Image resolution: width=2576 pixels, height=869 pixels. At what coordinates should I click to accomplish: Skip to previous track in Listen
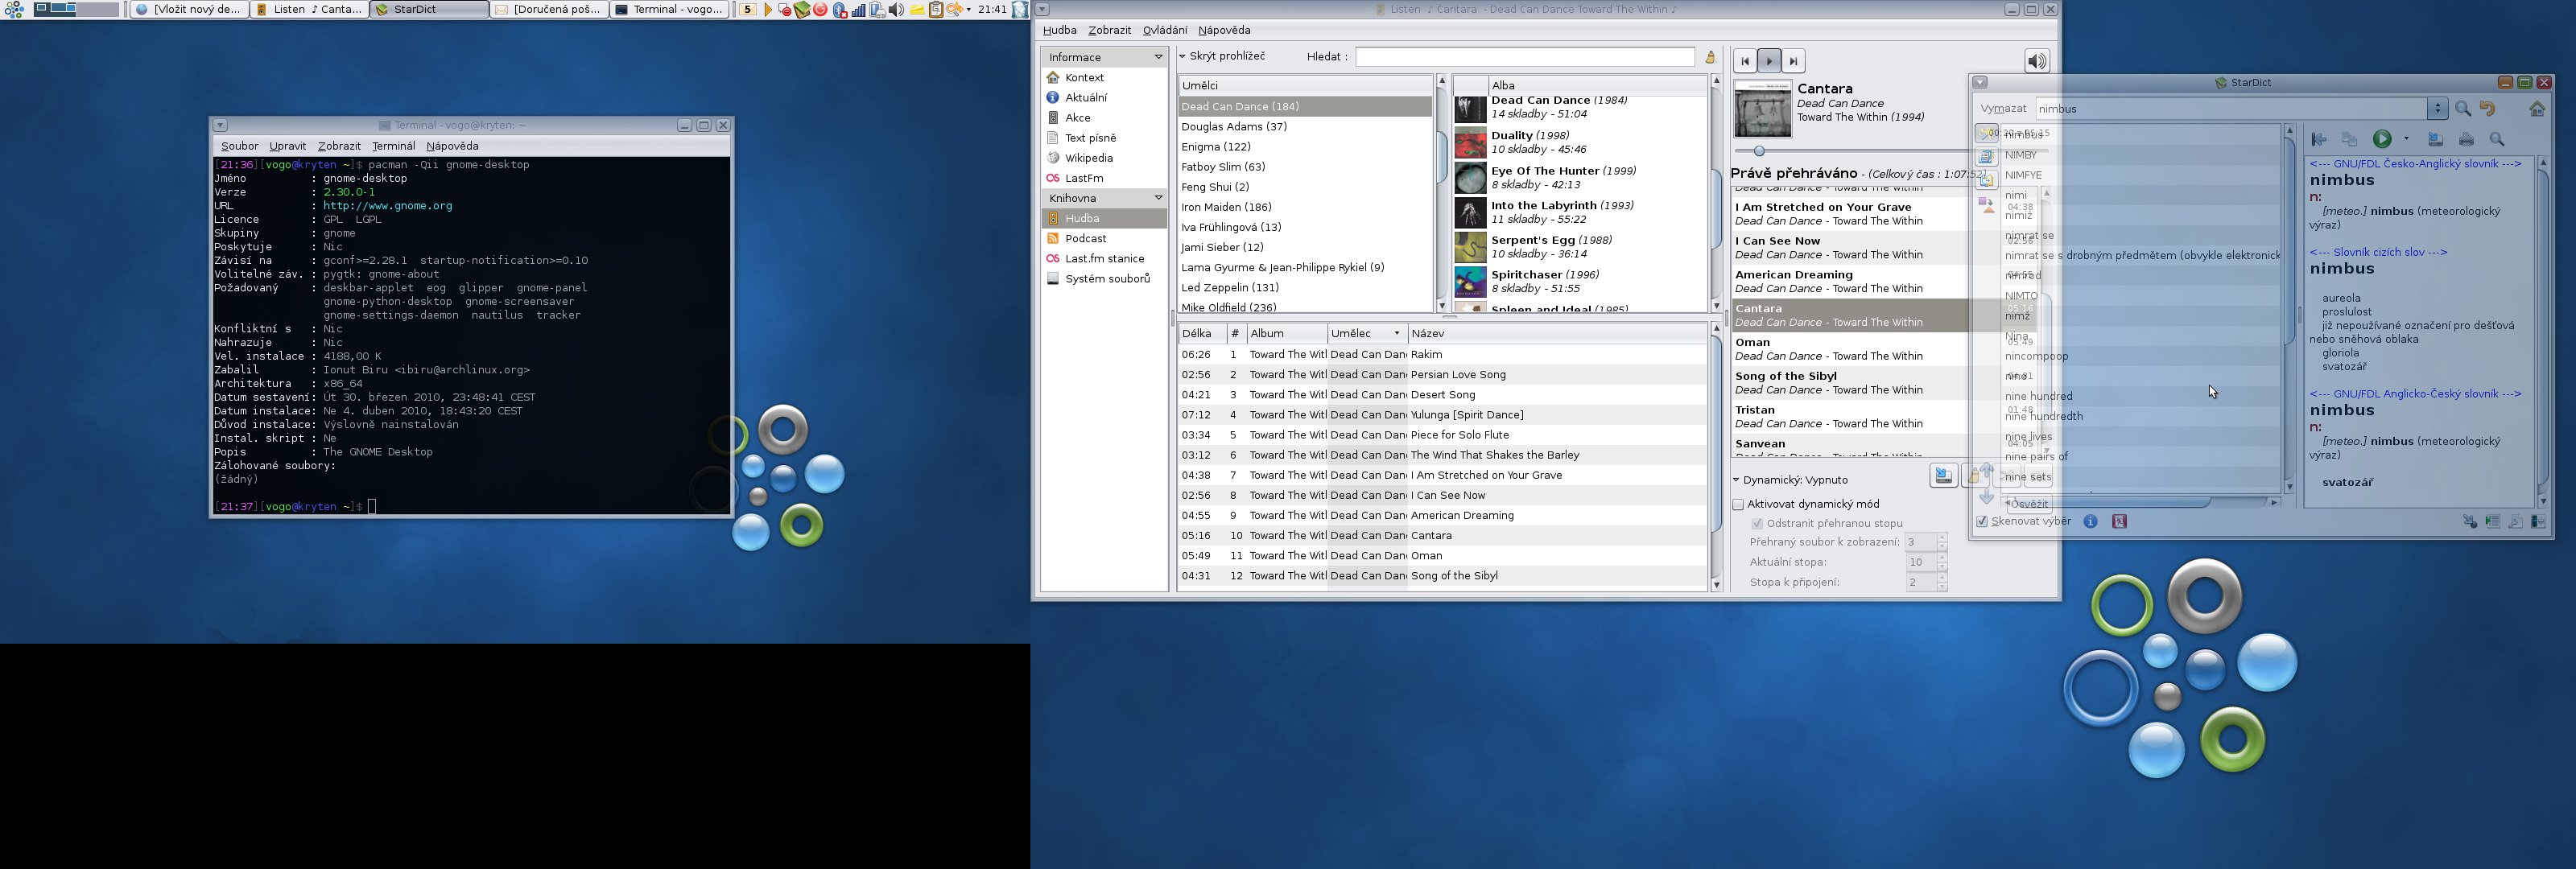click(x=1745, y=61)
